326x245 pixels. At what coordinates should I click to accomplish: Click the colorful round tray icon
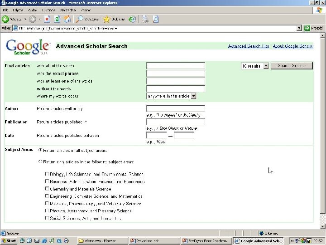pos(303,241)
